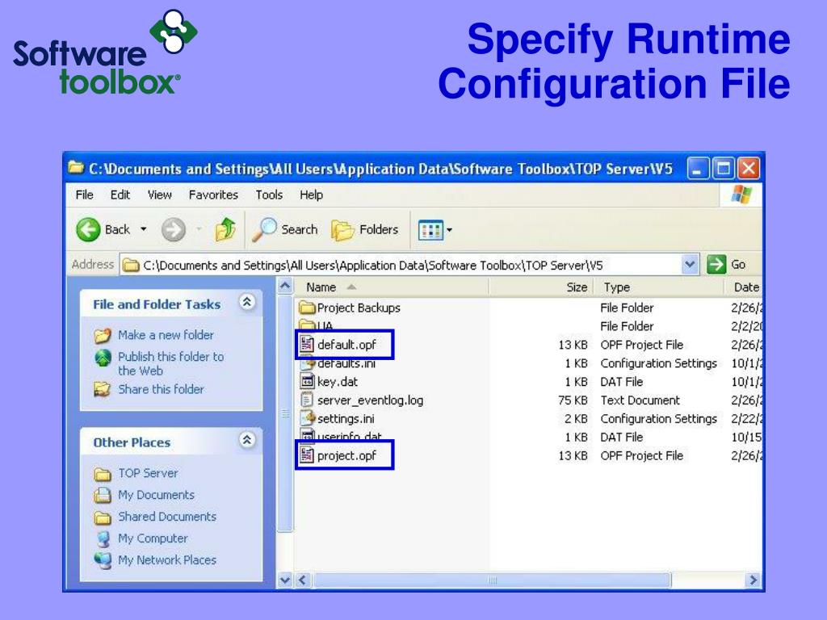The width and height of the screenshot is (827, 620).
Task: Open the Favorites menu
Action: pyautogui.click(x=213, y=195)
